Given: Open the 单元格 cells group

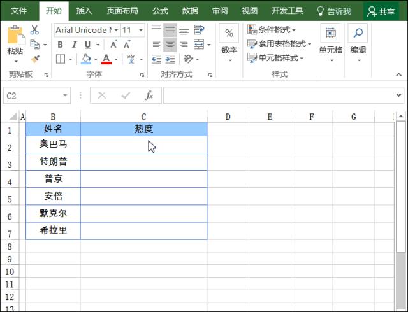Looking at the screenshot, I should click(x=330, y=43).
